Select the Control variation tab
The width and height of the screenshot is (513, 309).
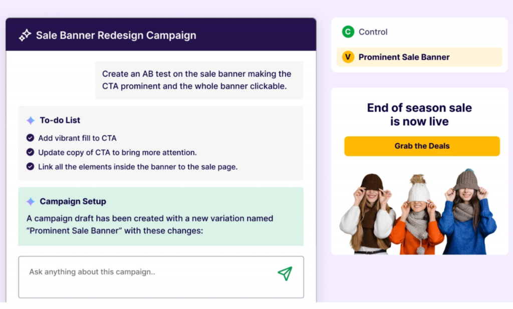pos(419,31)
